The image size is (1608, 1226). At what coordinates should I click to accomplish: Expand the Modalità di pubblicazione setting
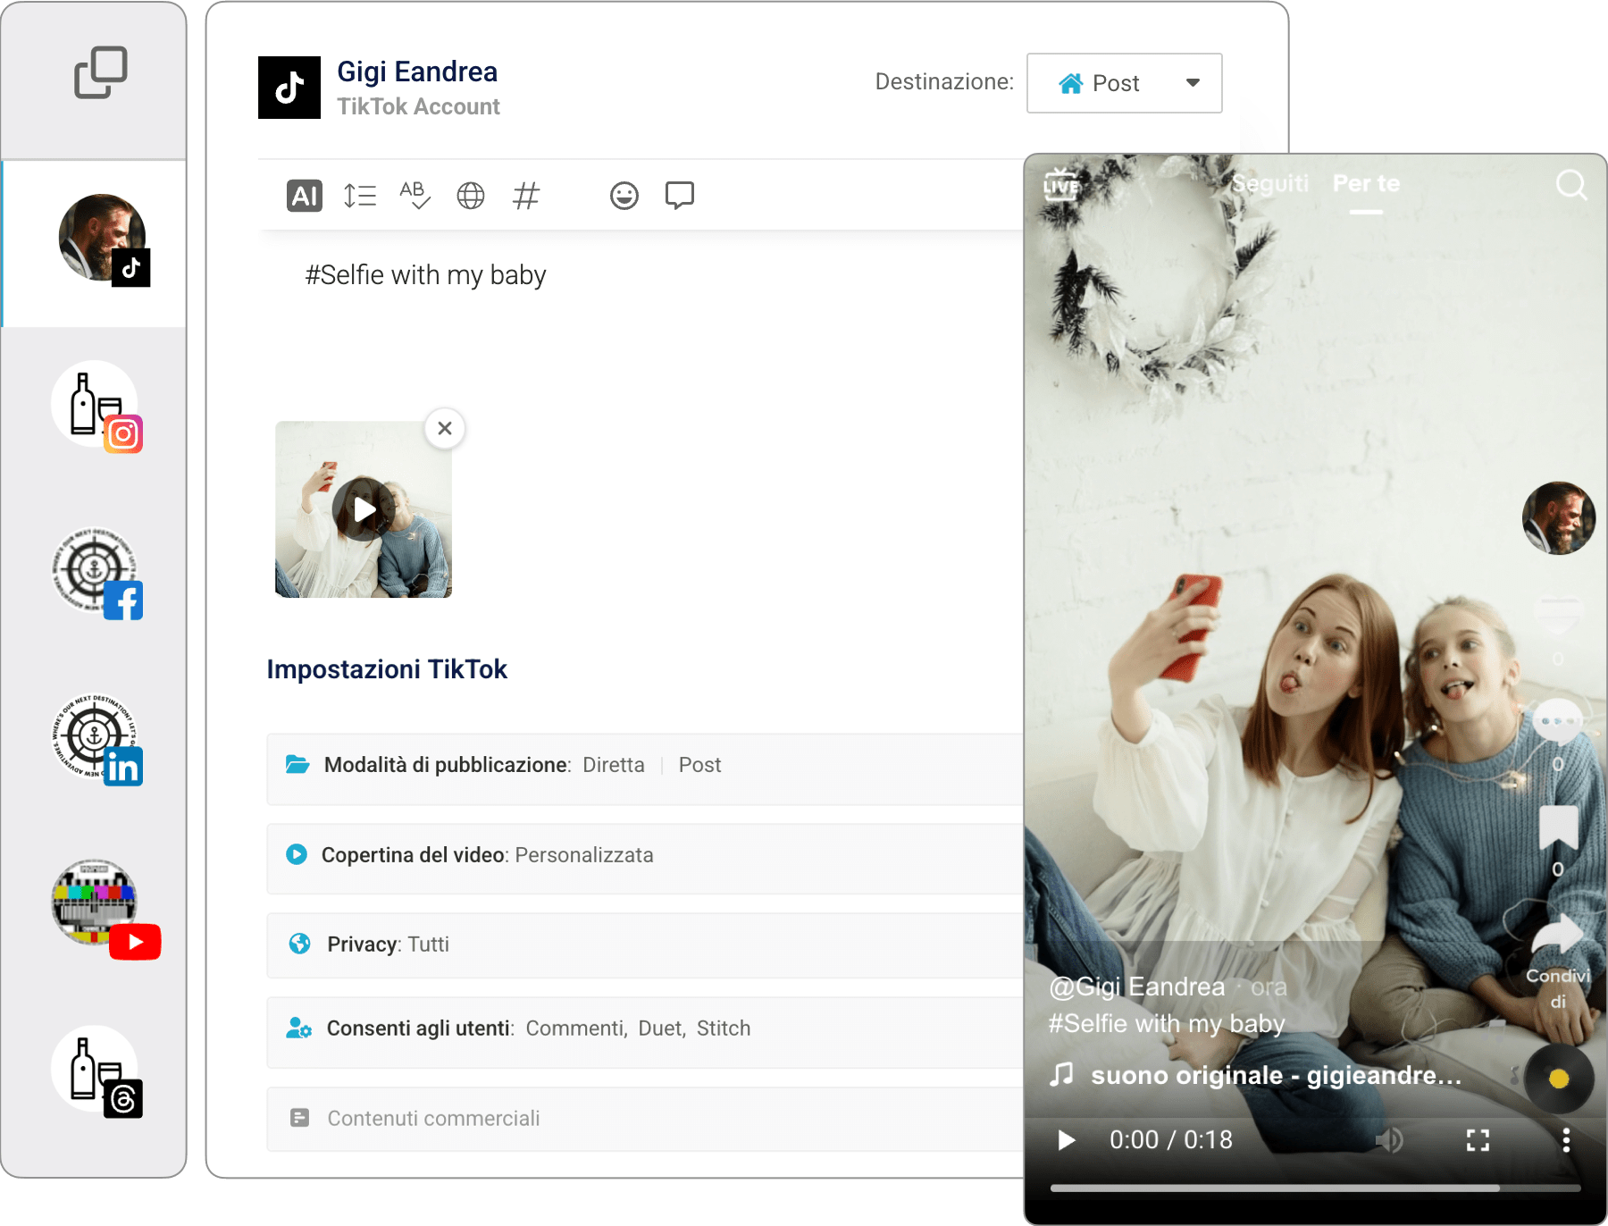(x=643, y=766)
